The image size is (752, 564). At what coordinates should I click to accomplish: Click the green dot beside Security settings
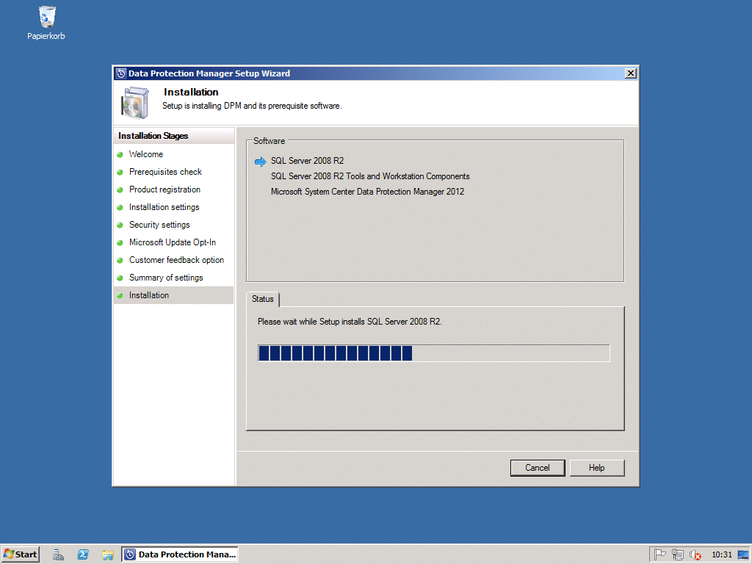point(120,225)
